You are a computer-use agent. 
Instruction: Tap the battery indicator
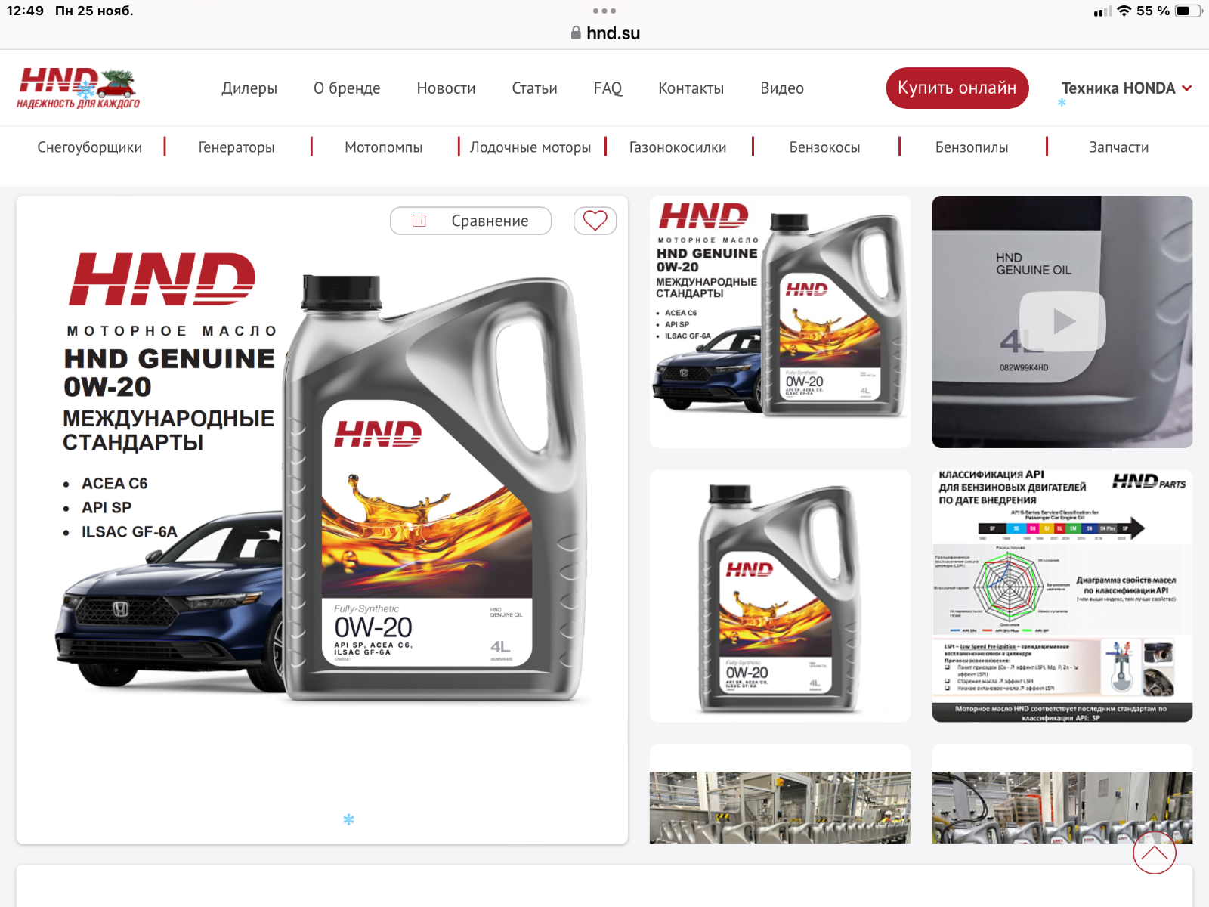click(1188, 11)
